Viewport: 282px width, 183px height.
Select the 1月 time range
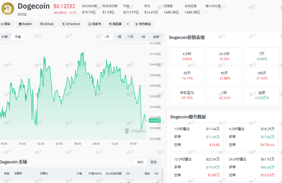[x=131, y=37]
